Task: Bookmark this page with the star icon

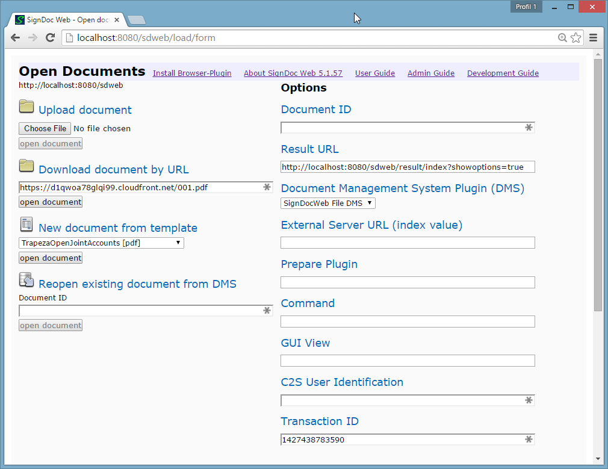Action: 576,38
